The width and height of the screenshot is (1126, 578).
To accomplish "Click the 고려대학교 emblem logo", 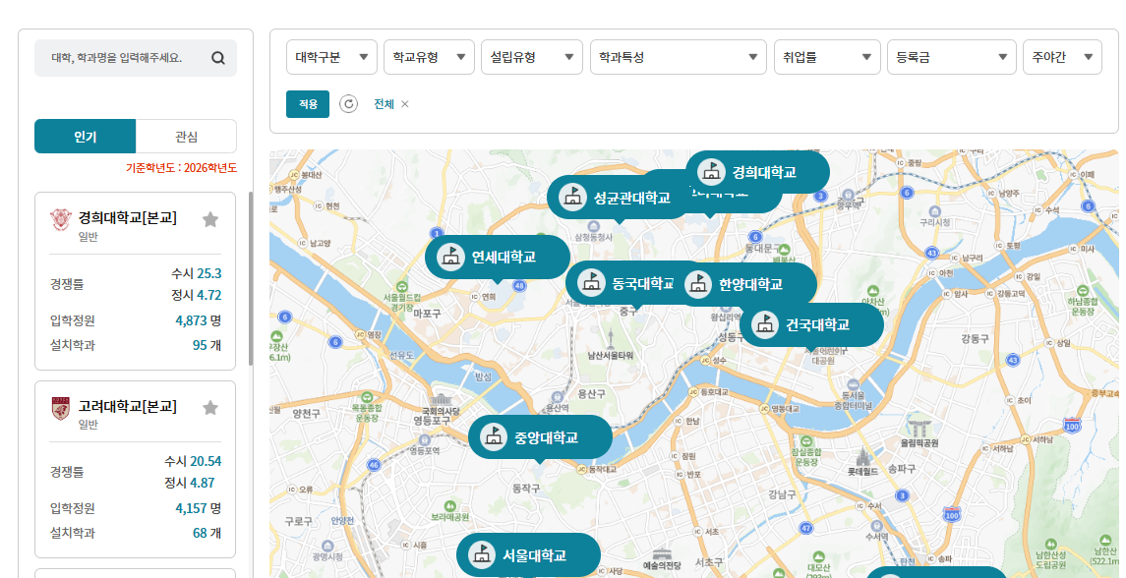I will pyautogui.click(x=61, y=408).
